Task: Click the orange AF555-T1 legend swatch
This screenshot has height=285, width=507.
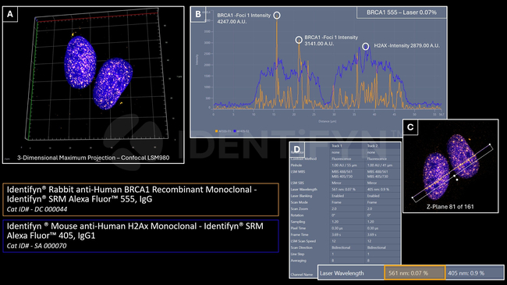Action: [x=216, y=131]
